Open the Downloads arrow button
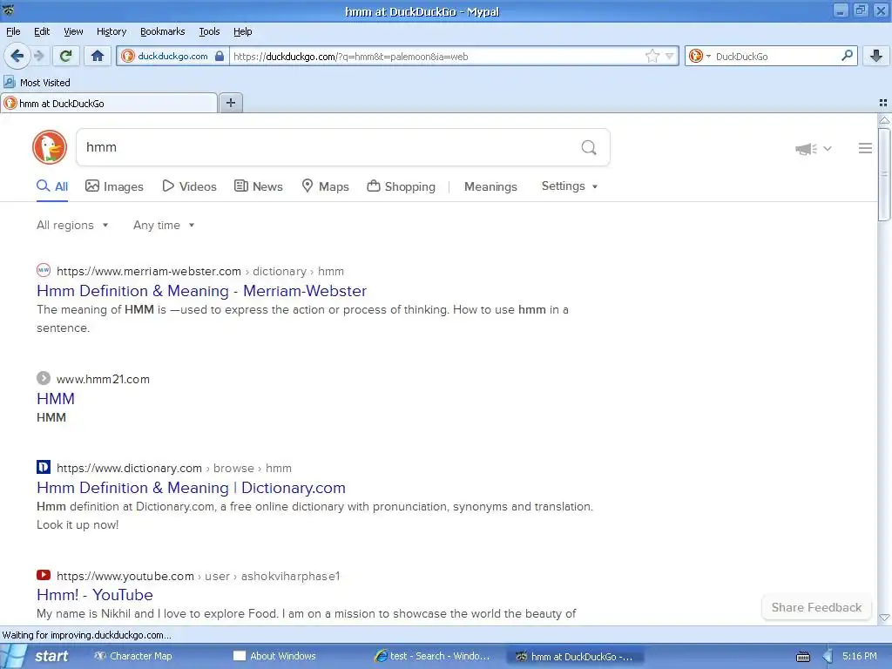This screenshot has height=669, width=892. [876, 56]
